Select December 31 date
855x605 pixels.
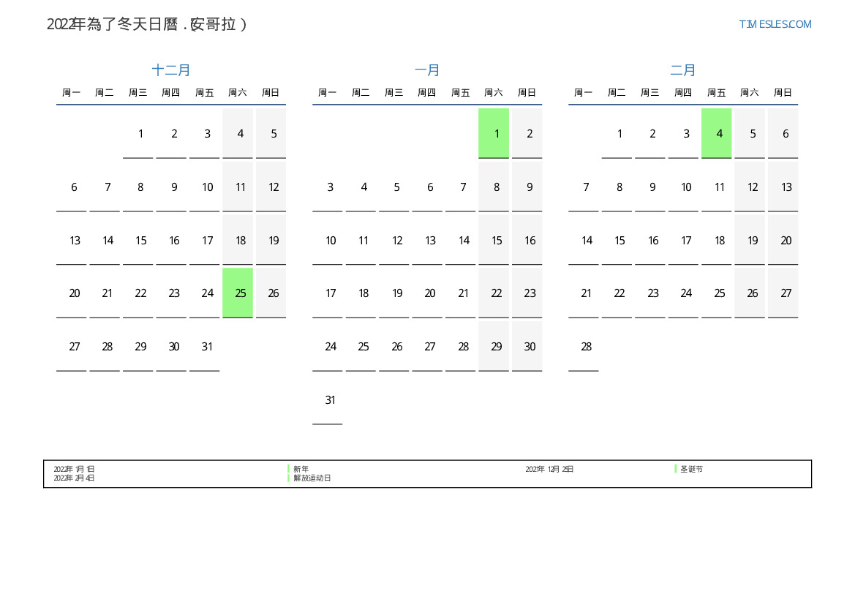(x=205, y=347)
